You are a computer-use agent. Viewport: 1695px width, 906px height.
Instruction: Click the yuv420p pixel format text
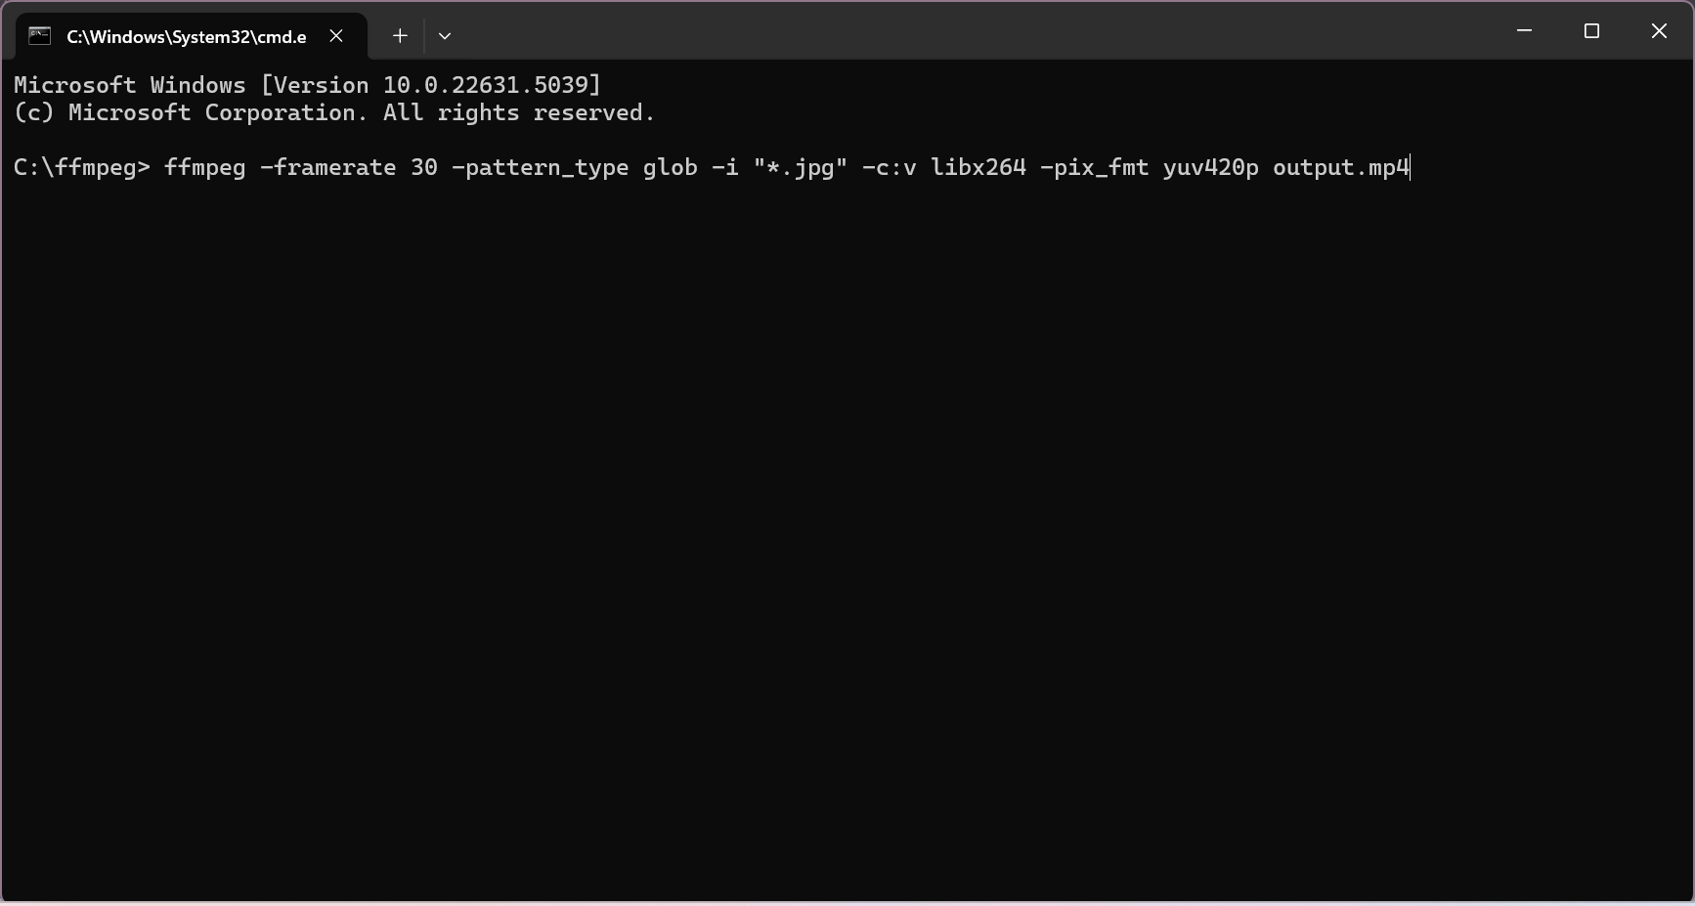[1210, 168]
